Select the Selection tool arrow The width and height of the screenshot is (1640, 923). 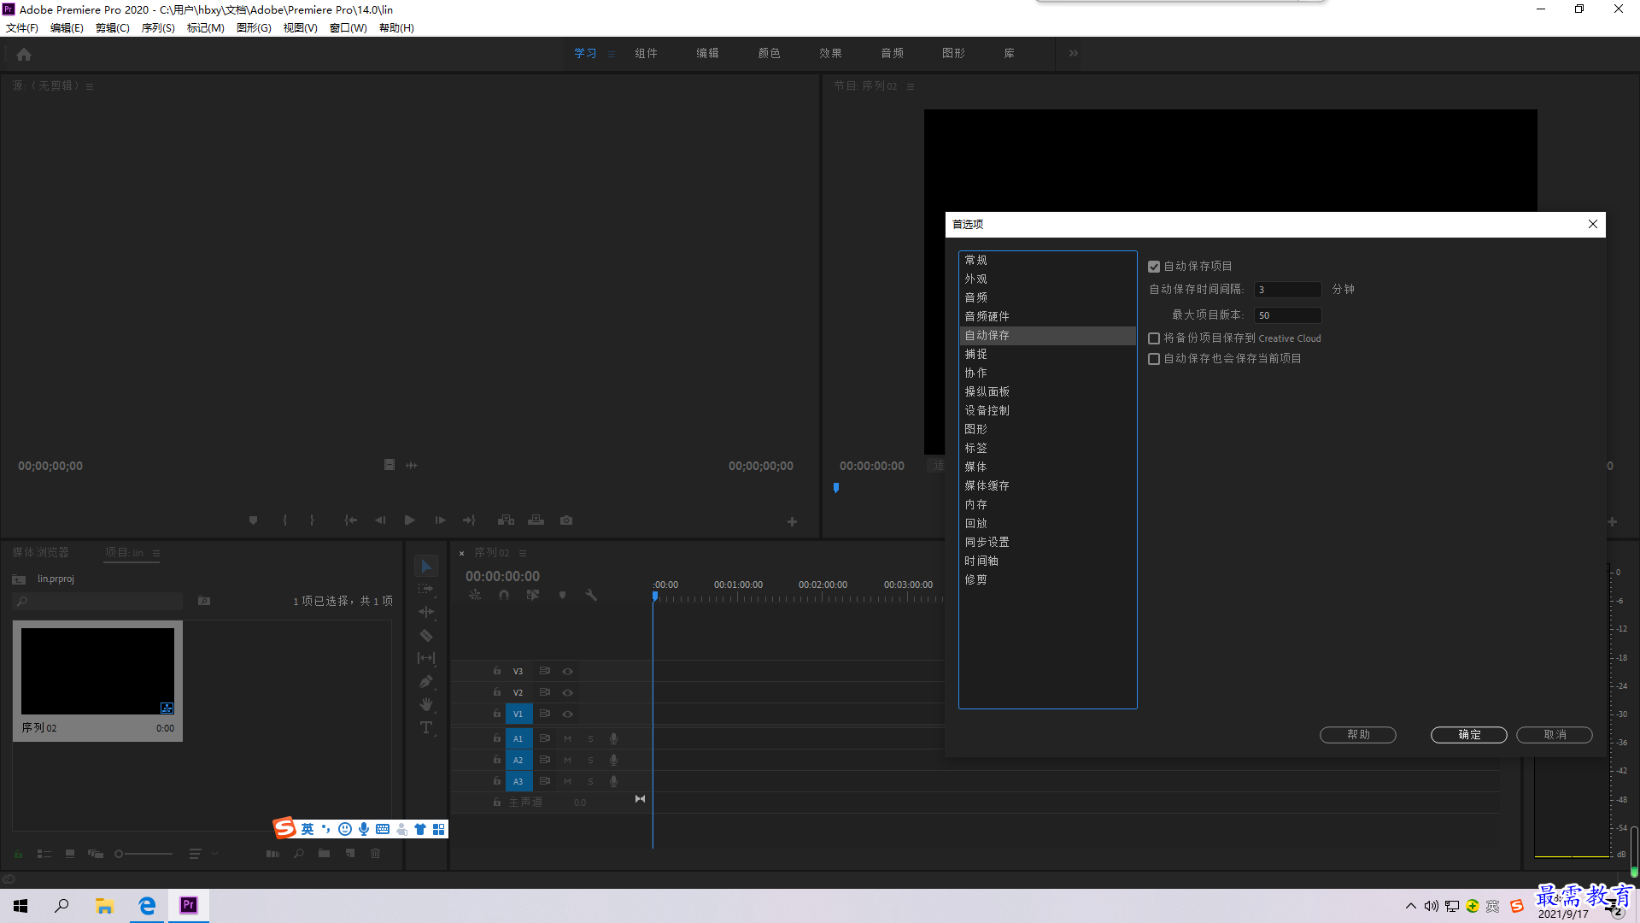[x=426, y=567]
